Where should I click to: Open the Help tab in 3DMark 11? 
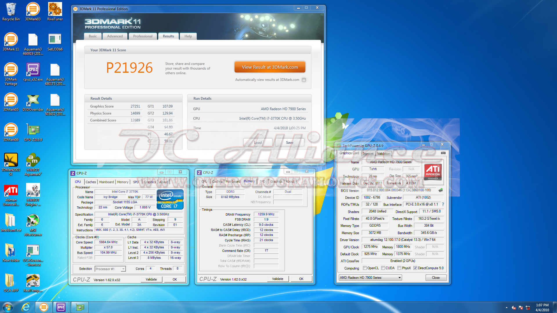(188, 36)
